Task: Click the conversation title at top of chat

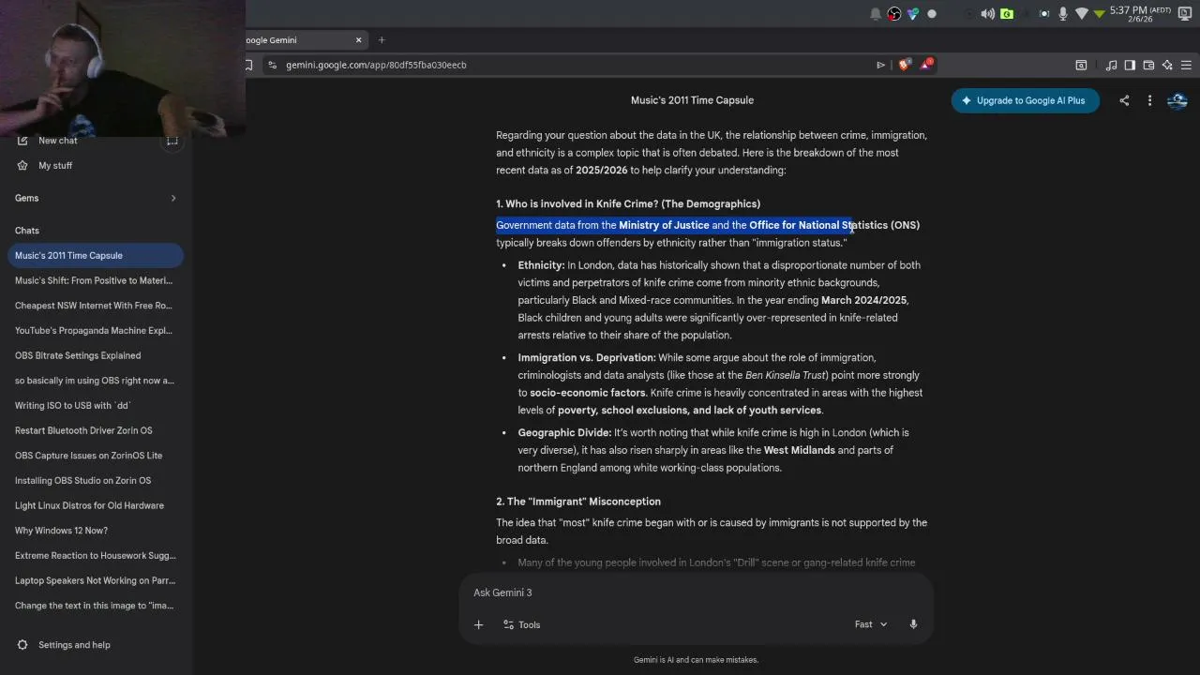Action: pyautogui.click(x=692, y=100)
